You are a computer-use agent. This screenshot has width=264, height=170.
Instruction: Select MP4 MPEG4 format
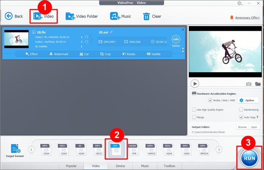(204, 149)
